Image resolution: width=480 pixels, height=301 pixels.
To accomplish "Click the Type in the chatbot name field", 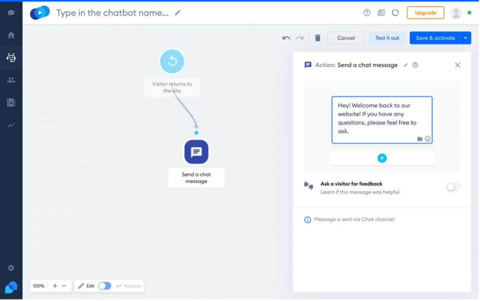I will [112, 13].
